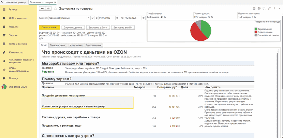Click the Выгрузить для ИИ button
This screenshot has height=138, width=283.
click(x=123, y=28)
